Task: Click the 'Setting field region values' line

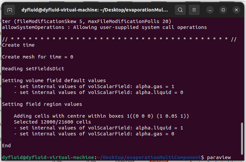Action: click(x=42, y=104)
